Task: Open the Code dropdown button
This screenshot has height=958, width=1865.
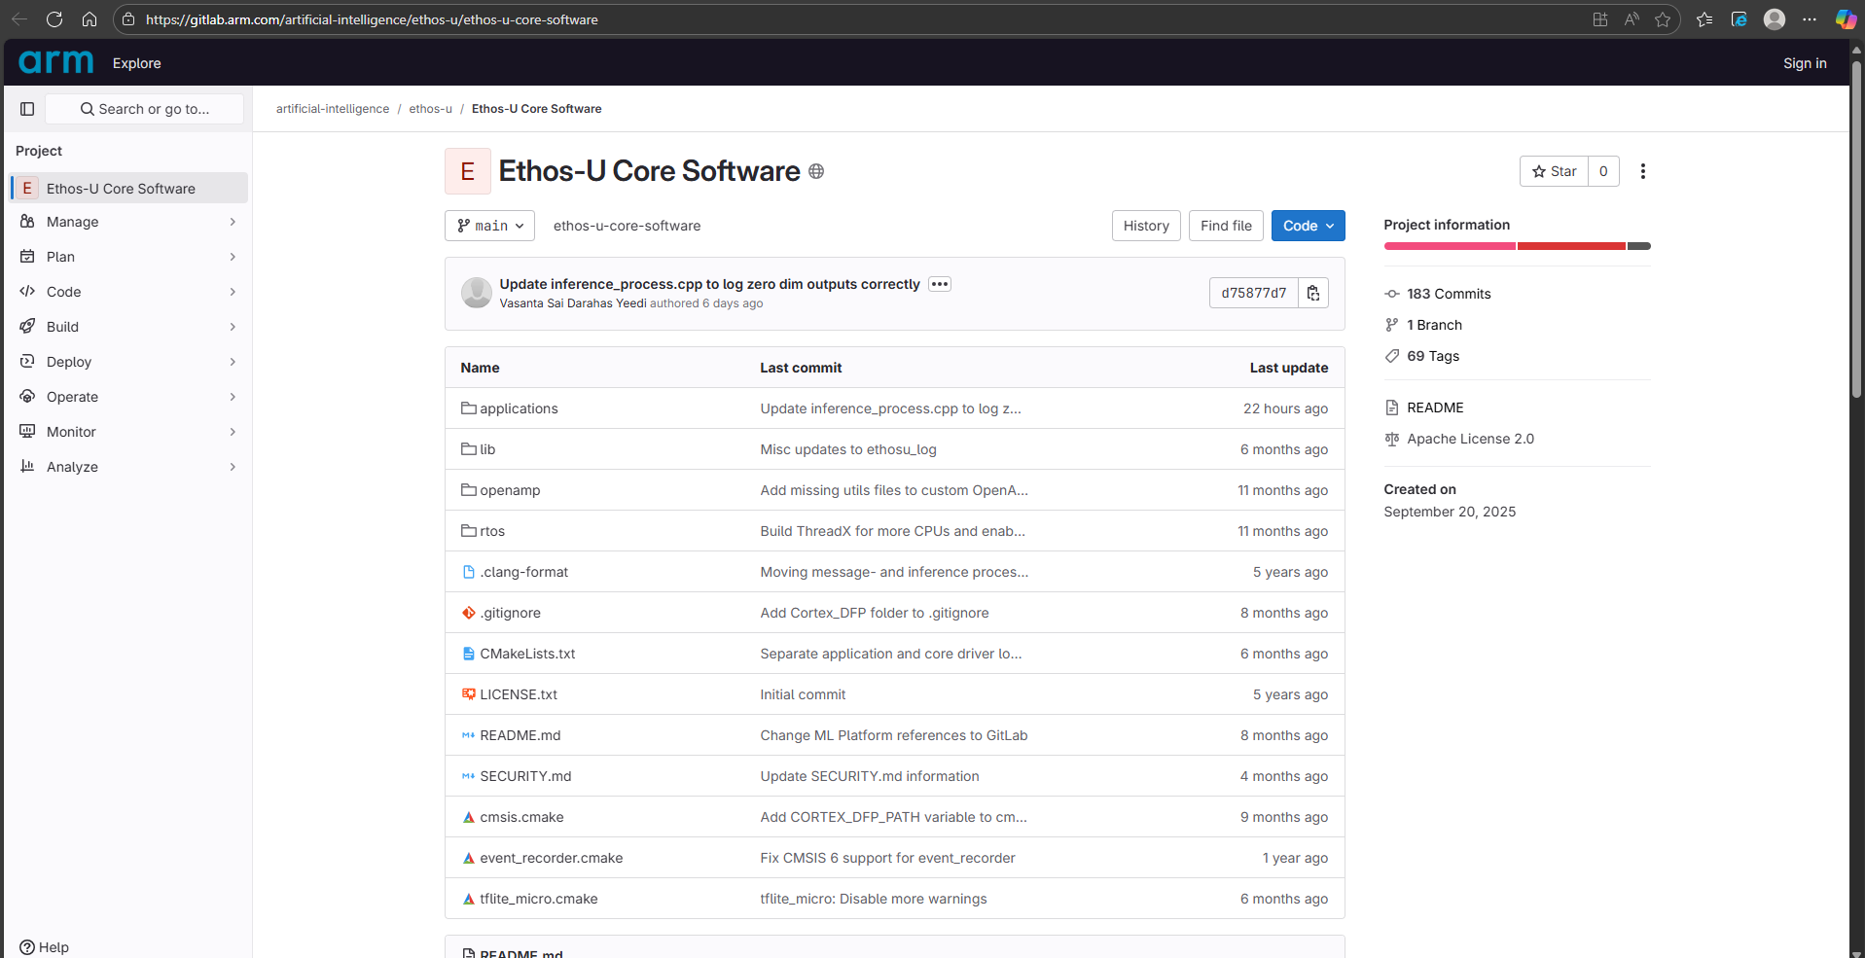Action: pos(1309,226)
